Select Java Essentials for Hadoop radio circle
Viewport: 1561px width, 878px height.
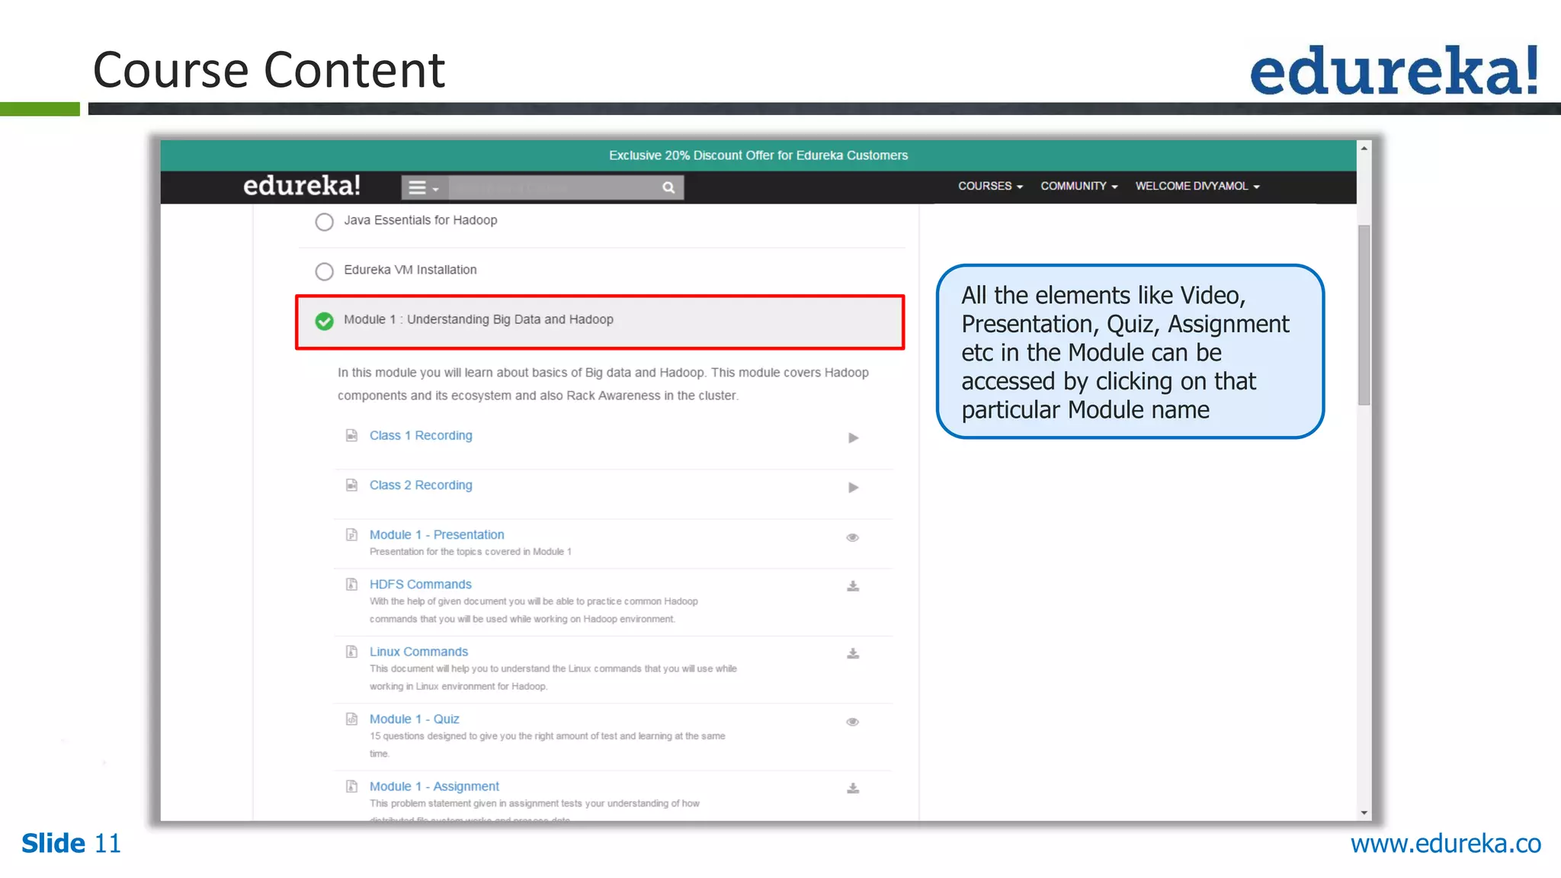(325, 222)
